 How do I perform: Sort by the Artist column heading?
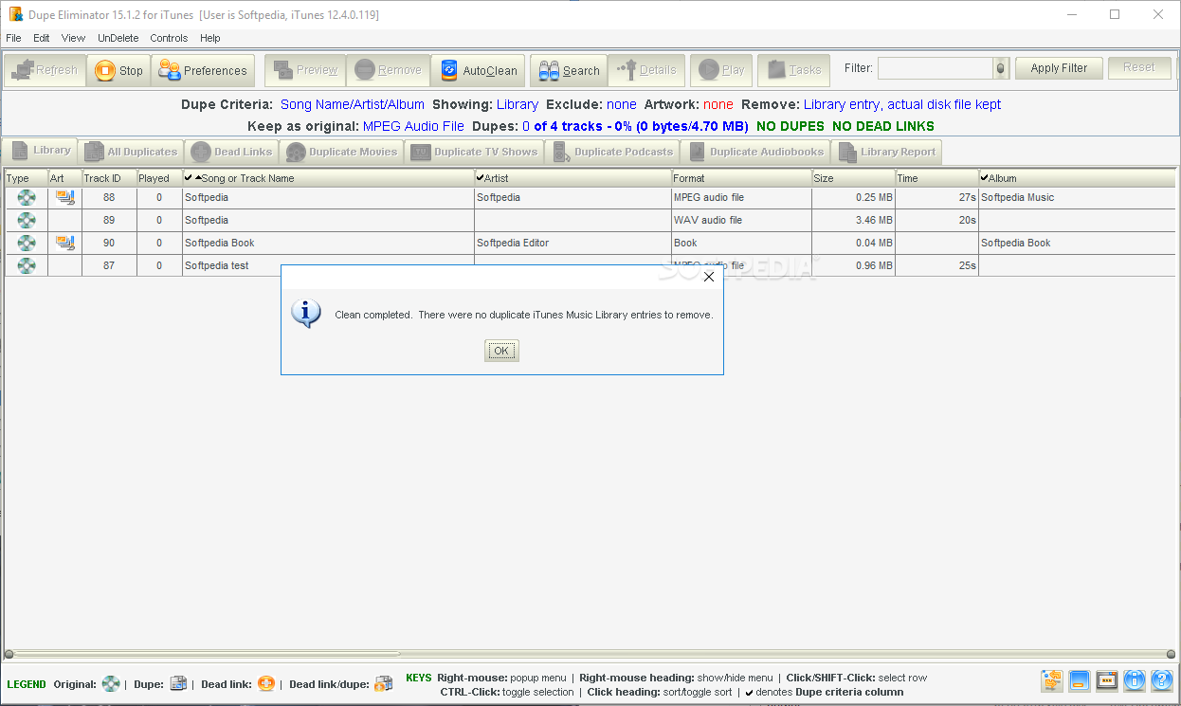tap(573, 178)
